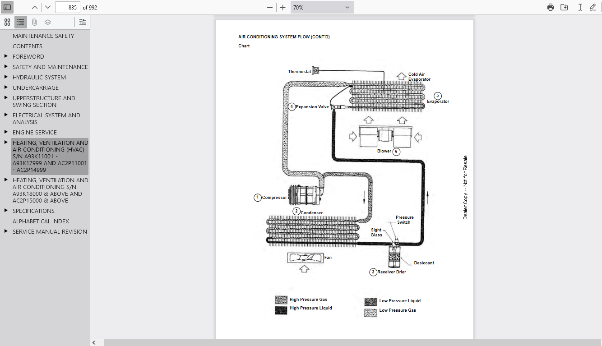The height and width of the screenshot is (346, 602).
Task: Click the Low Pressure Gas legend swatch
Action: click(x=370, y=313)
